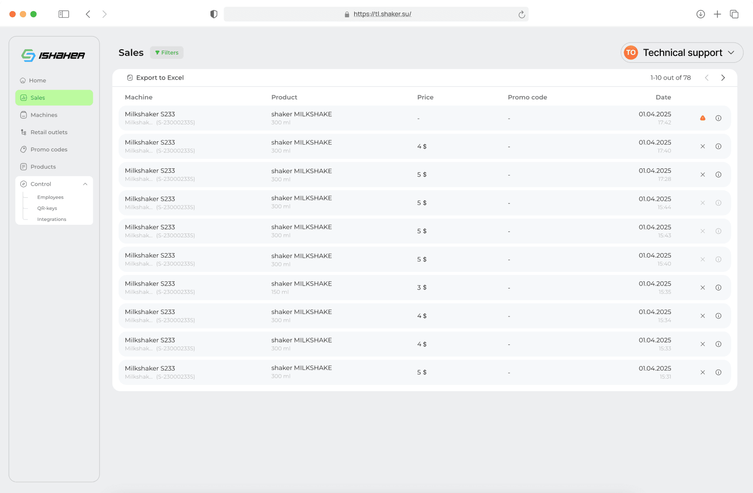This screenshot has height=493, width=753.
Task: Click the browser address bar URL
Action: (382, 14)
